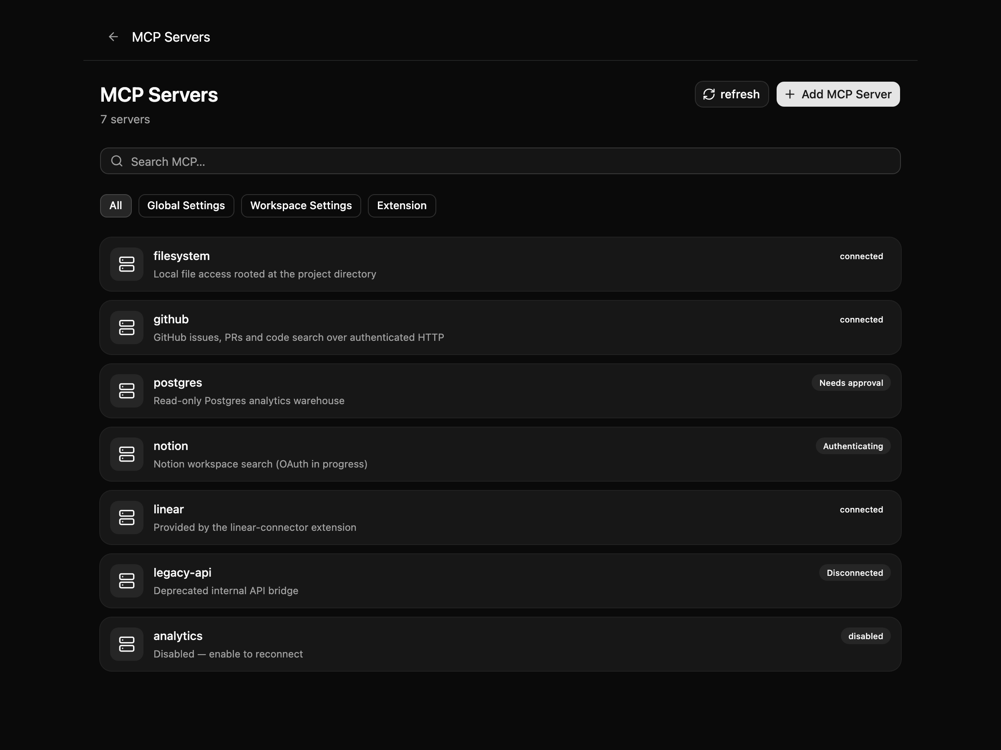Click github's connected status
The height and width of the screenshot is (750, 1001).
[x=861, y=320]
